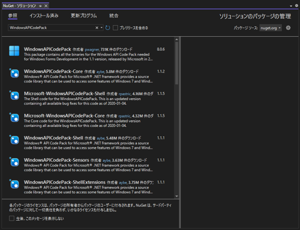Pin the NuGet solution tab
This screenshot has width=300, height=230.
pos(41,6)
